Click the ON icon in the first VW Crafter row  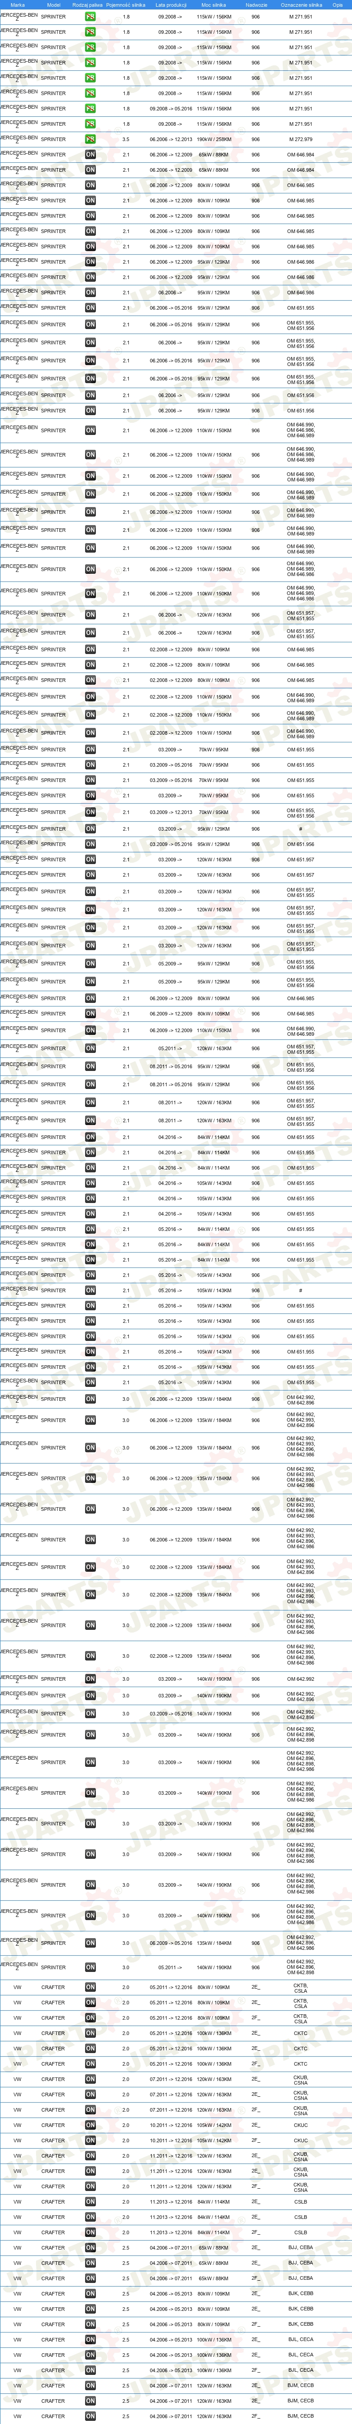click(90, 1987)
